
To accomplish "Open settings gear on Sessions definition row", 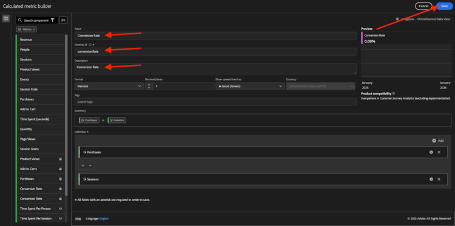I will tap(431, 179).
